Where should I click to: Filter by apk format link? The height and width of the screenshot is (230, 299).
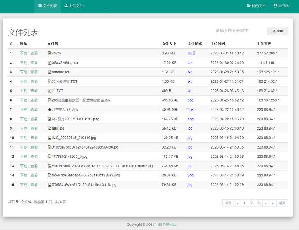[x=190, y=110]
